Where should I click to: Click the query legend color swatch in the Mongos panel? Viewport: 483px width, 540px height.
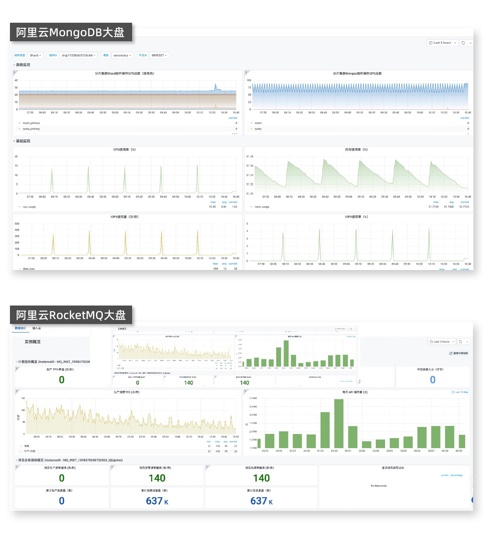251,129
